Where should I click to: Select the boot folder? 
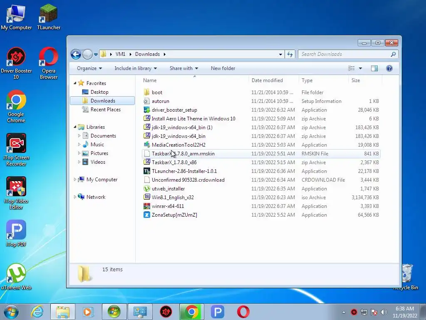261,92
